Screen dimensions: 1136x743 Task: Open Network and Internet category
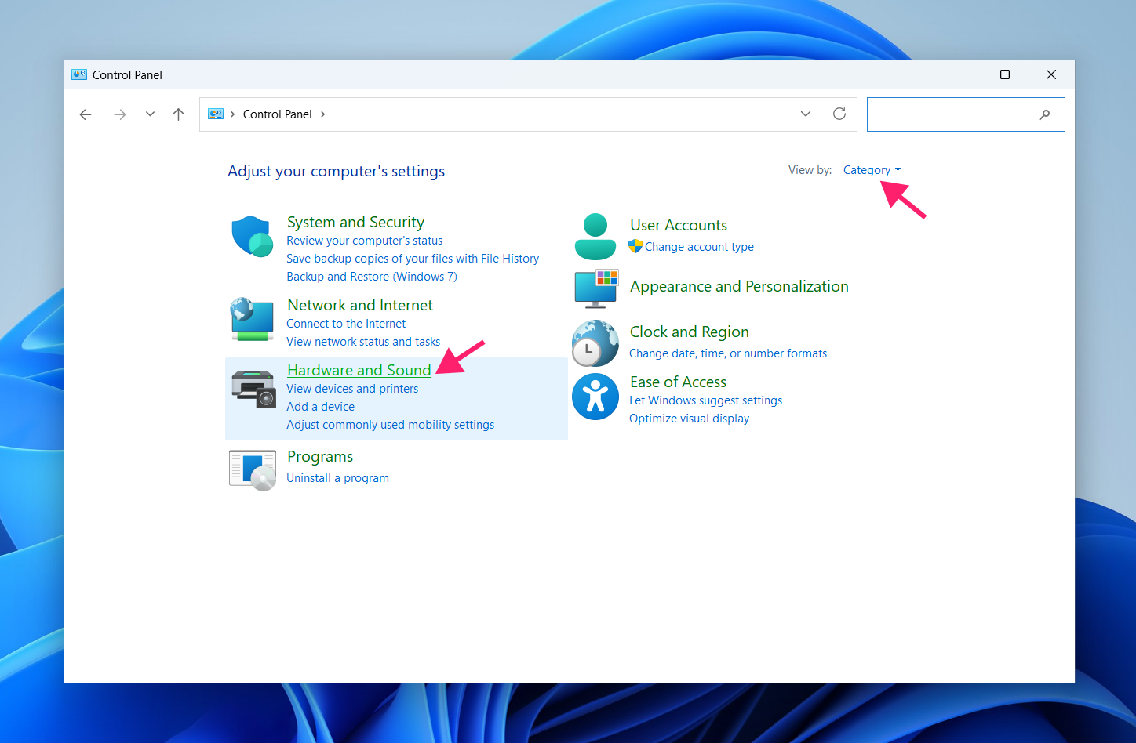(360, 305)
